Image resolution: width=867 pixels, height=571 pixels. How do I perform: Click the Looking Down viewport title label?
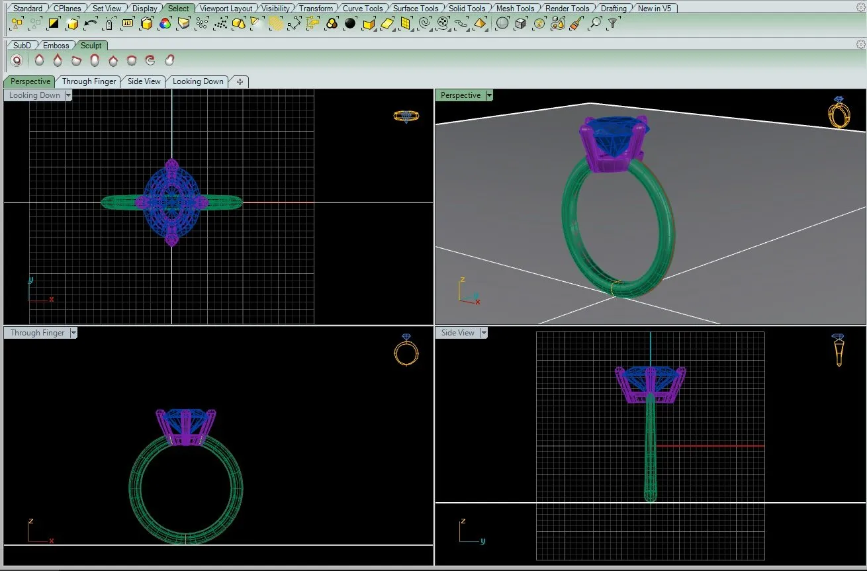(34, 95)
